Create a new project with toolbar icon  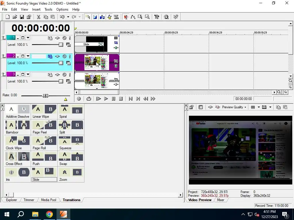(7, 17)
